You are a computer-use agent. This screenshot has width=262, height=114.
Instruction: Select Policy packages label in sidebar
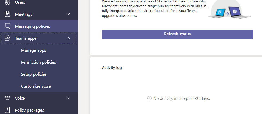[30, 110]
